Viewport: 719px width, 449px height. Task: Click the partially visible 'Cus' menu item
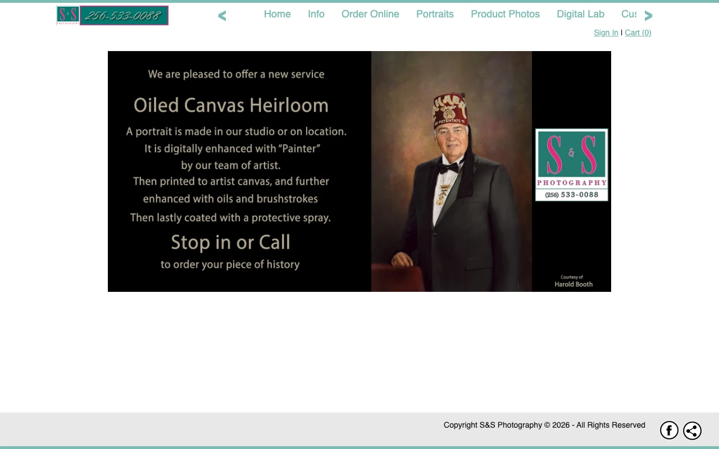[x=629, y=15]
